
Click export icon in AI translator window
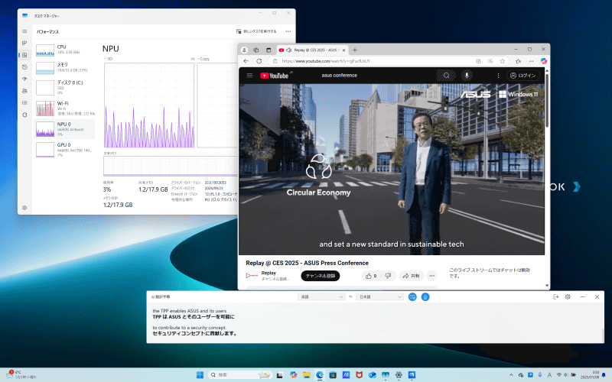(556, 297)
